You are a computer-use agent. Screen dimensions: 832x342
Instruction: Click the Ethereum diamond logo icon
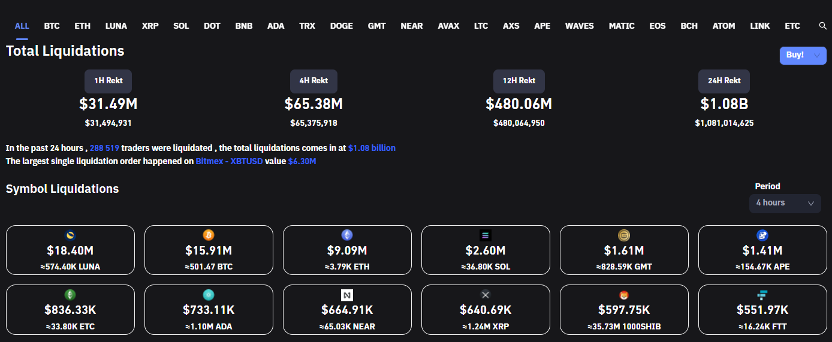[x=347, y=235]
